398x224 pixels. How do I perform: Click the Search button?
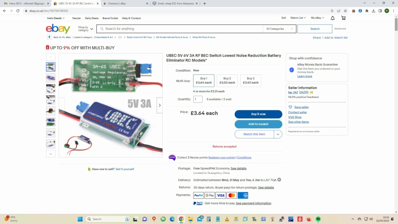(315, 29)
